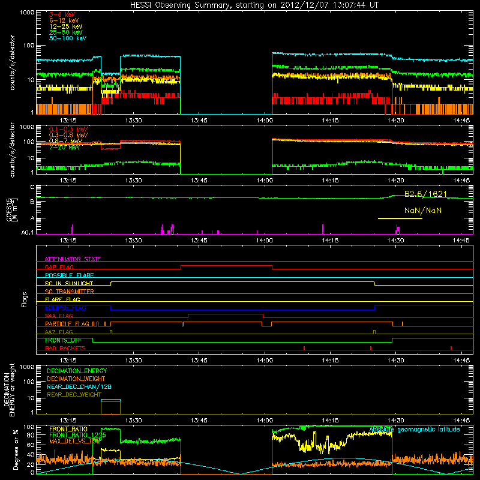Click the NaN/NaN annotation text
The height and width of the screenshot is (480, 480).
pos(423,211)
